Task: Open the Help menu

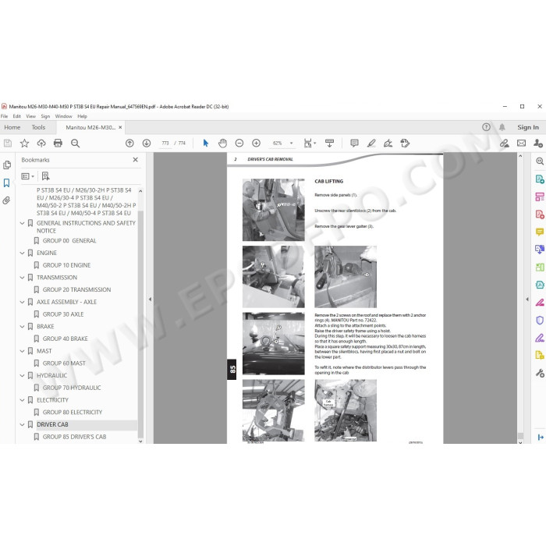Action: coord(82,116)
